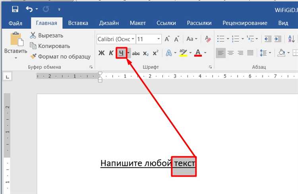Image resolution: width=298 pixels, height=194 pixels.
Task: Click Копировать to copy selection
Action: [50, 46]
